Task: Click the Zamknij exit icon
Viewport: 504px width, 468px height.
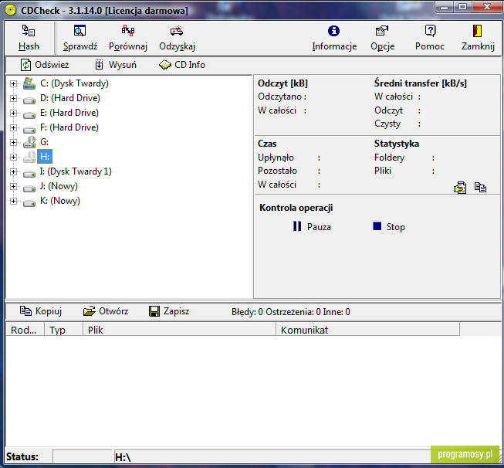Action: [x=477, y=31]
